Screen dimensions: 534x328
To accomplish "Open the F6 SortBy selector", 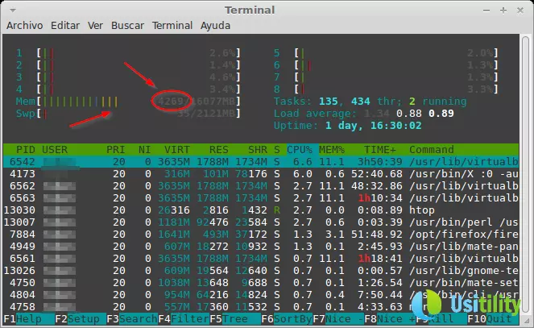I will [x=284, y=319].
